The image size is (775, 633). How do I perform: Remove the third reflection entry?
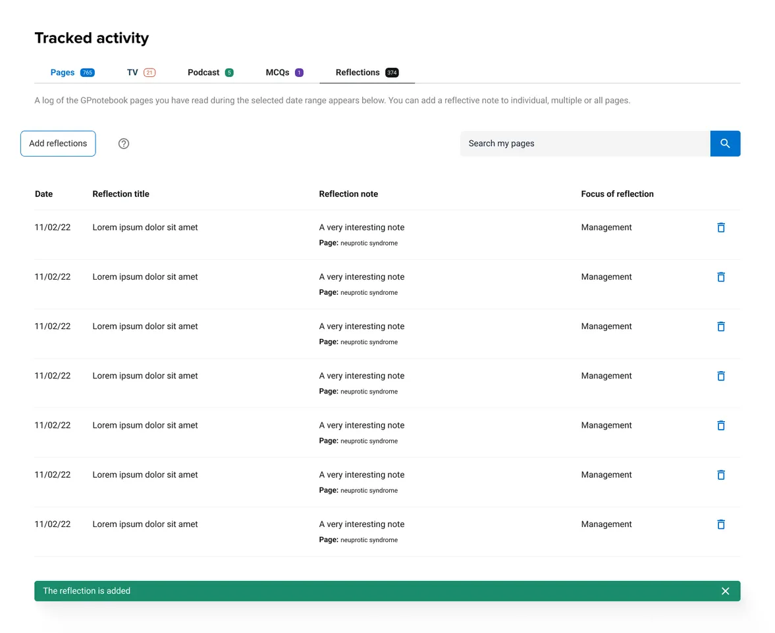coord(721,326)
